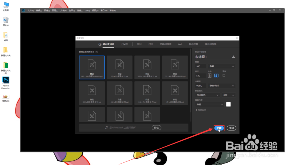Select portrait orientation icon
Image resolution: width=294 pixels, height=165 pixels.
click(x=210, y=76)
